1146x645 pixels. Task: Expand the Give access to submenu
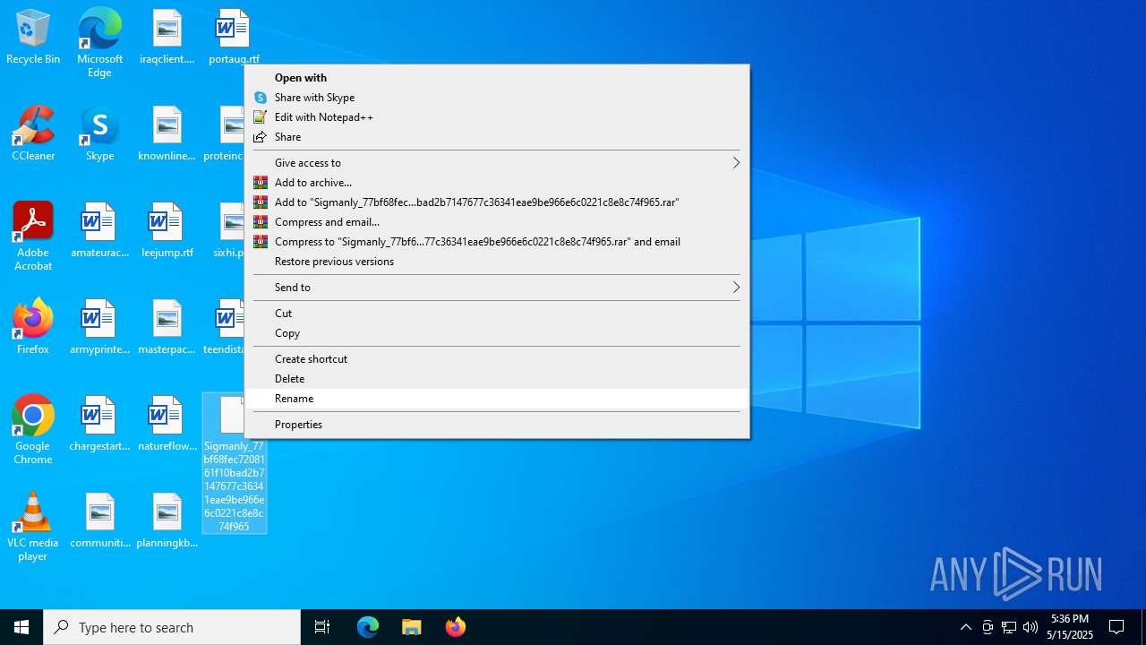pyautogui.click(x=497, y=163)
